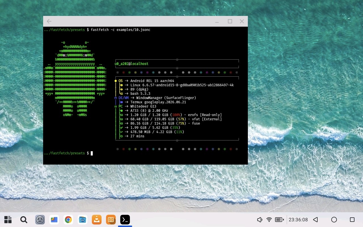Click the '27 mins' uptime line

coord(137,136)
